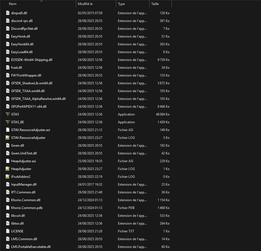The width and height of the screenshot is (261, 251).
Task: Select the file name LMS.PortableExecutable.dll
Action: tap(31, 247)
